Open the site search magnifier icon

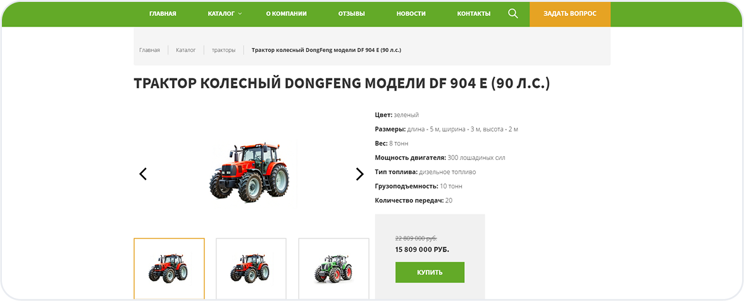coord(512,13)
